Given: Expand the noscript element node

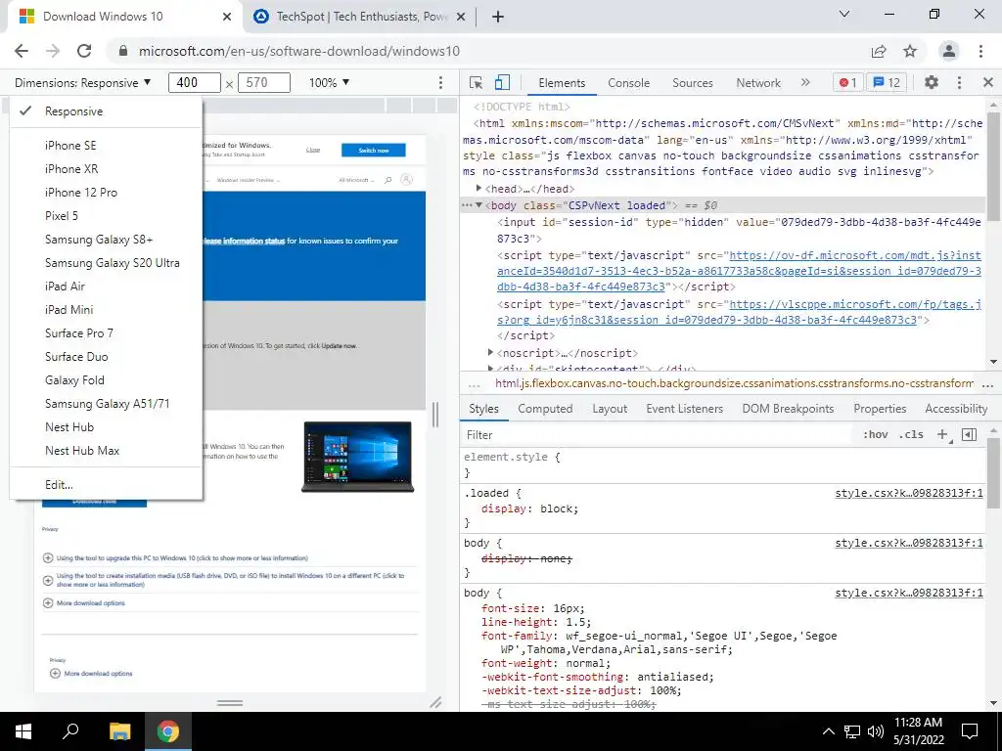Looking at the screenshot, I should pyautogui.click(x=490, y=352).
